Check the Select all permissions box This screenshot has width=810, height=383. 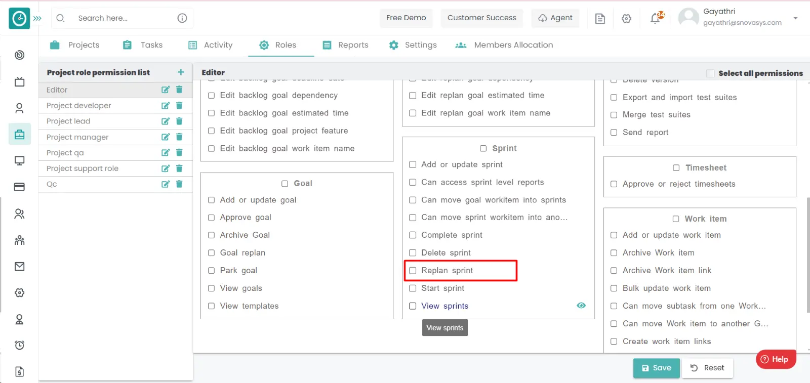pyautogui.click(x=710, y=73)
